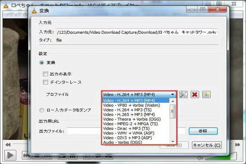Enable デインターレース checkbox
This screenshot has width=246, height=164.
pos(46,82)
